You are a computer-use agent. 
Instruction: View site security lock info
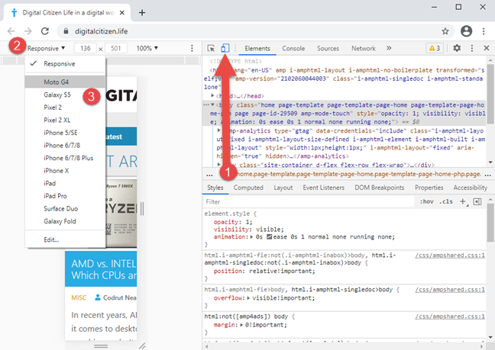(66, 31)
